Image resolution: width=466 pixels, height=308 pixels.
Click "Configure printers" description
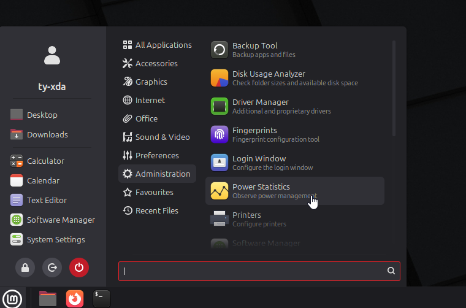259,224
